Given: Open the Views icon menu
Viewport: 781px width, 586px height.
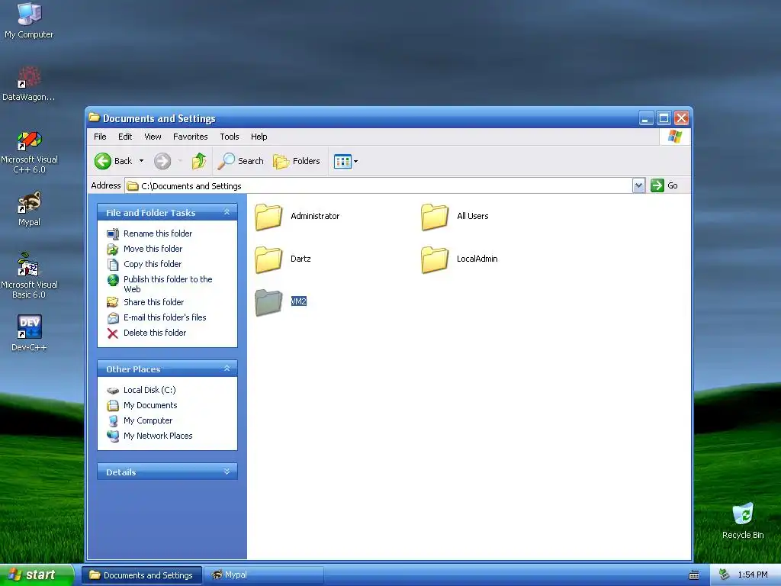Looking at the screenshot, I should (346, 161).
